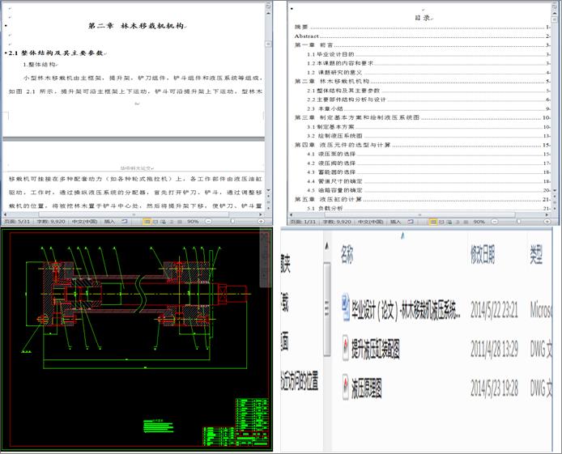
Task: Toggle 插入 insert mode in page 5/31 window
Action: pyautogui.click(x=109, y=222)
